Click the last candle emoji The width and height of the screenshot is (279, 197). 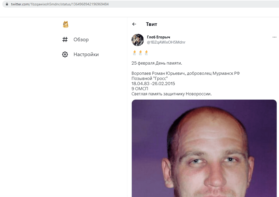(x=146, y=53)
